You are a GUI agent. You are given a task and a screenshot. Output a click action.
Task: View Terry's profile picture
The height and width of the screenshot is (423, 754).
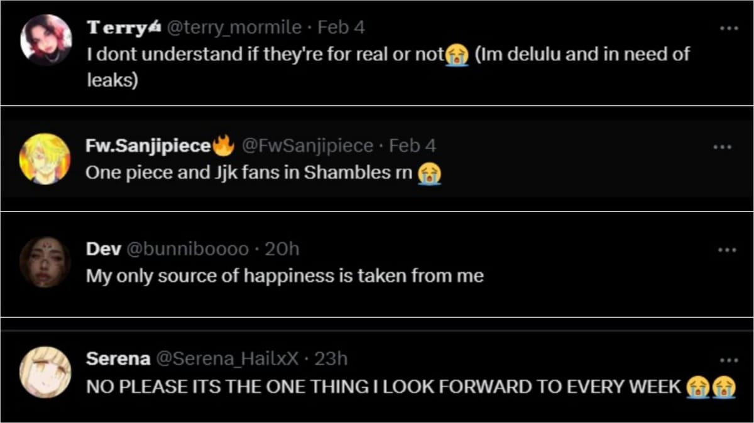point(46,40)
